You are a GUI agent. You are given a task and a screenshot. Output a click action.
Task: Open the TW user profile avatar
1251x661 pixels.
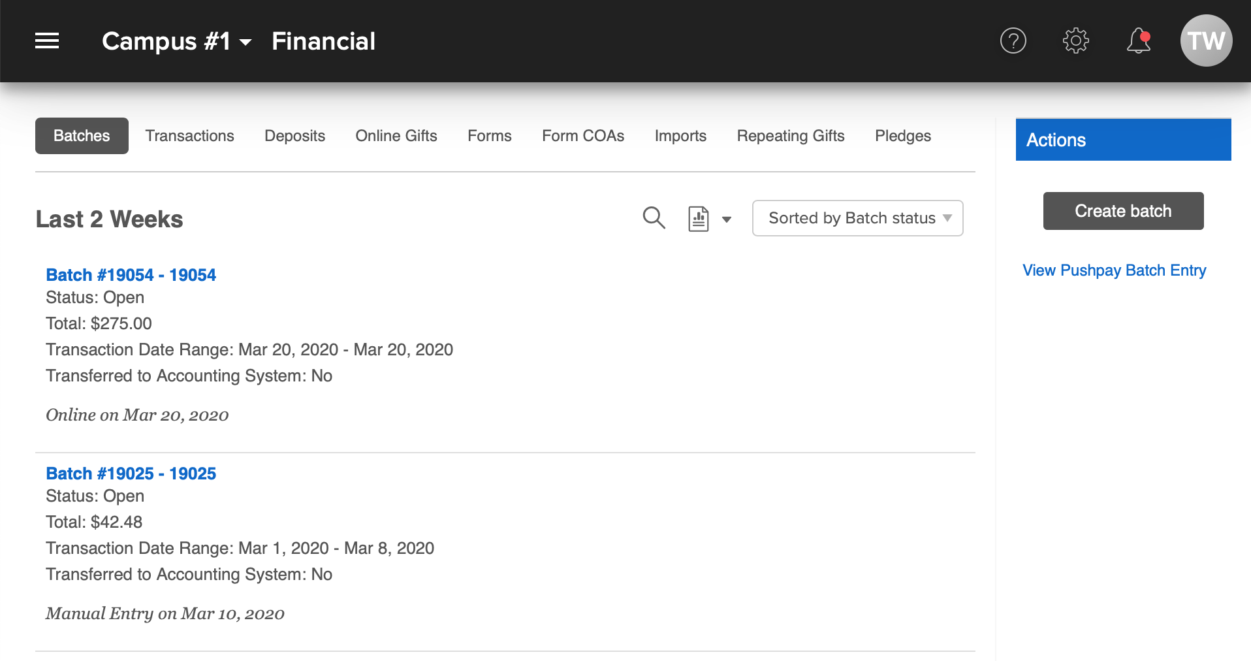click(x=1205, y=41)
